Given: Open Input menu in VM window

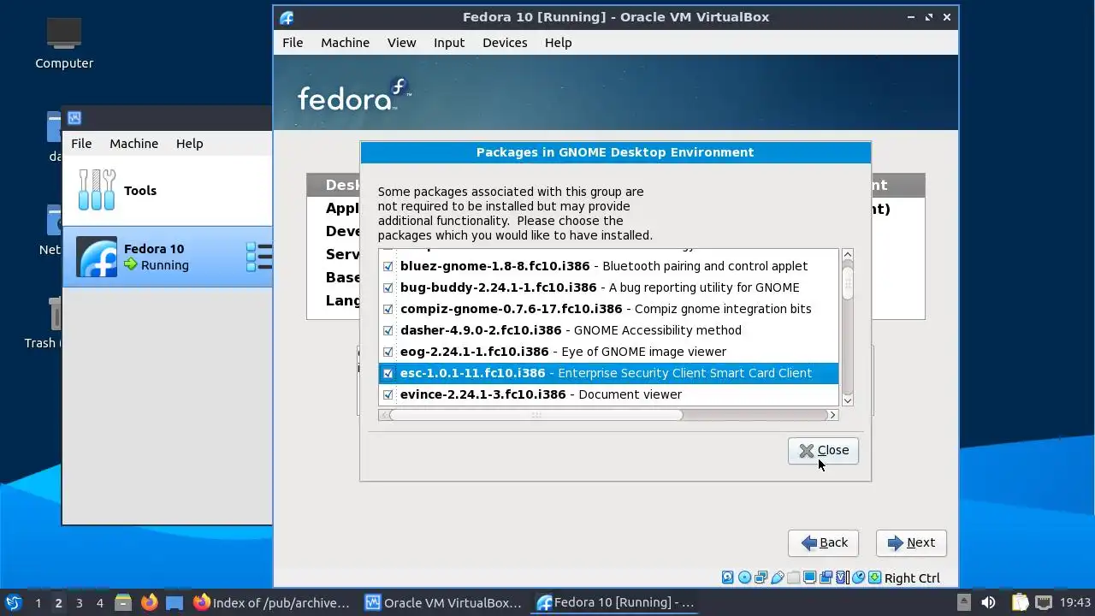Looking at the screenshot, I should (449, 43).
